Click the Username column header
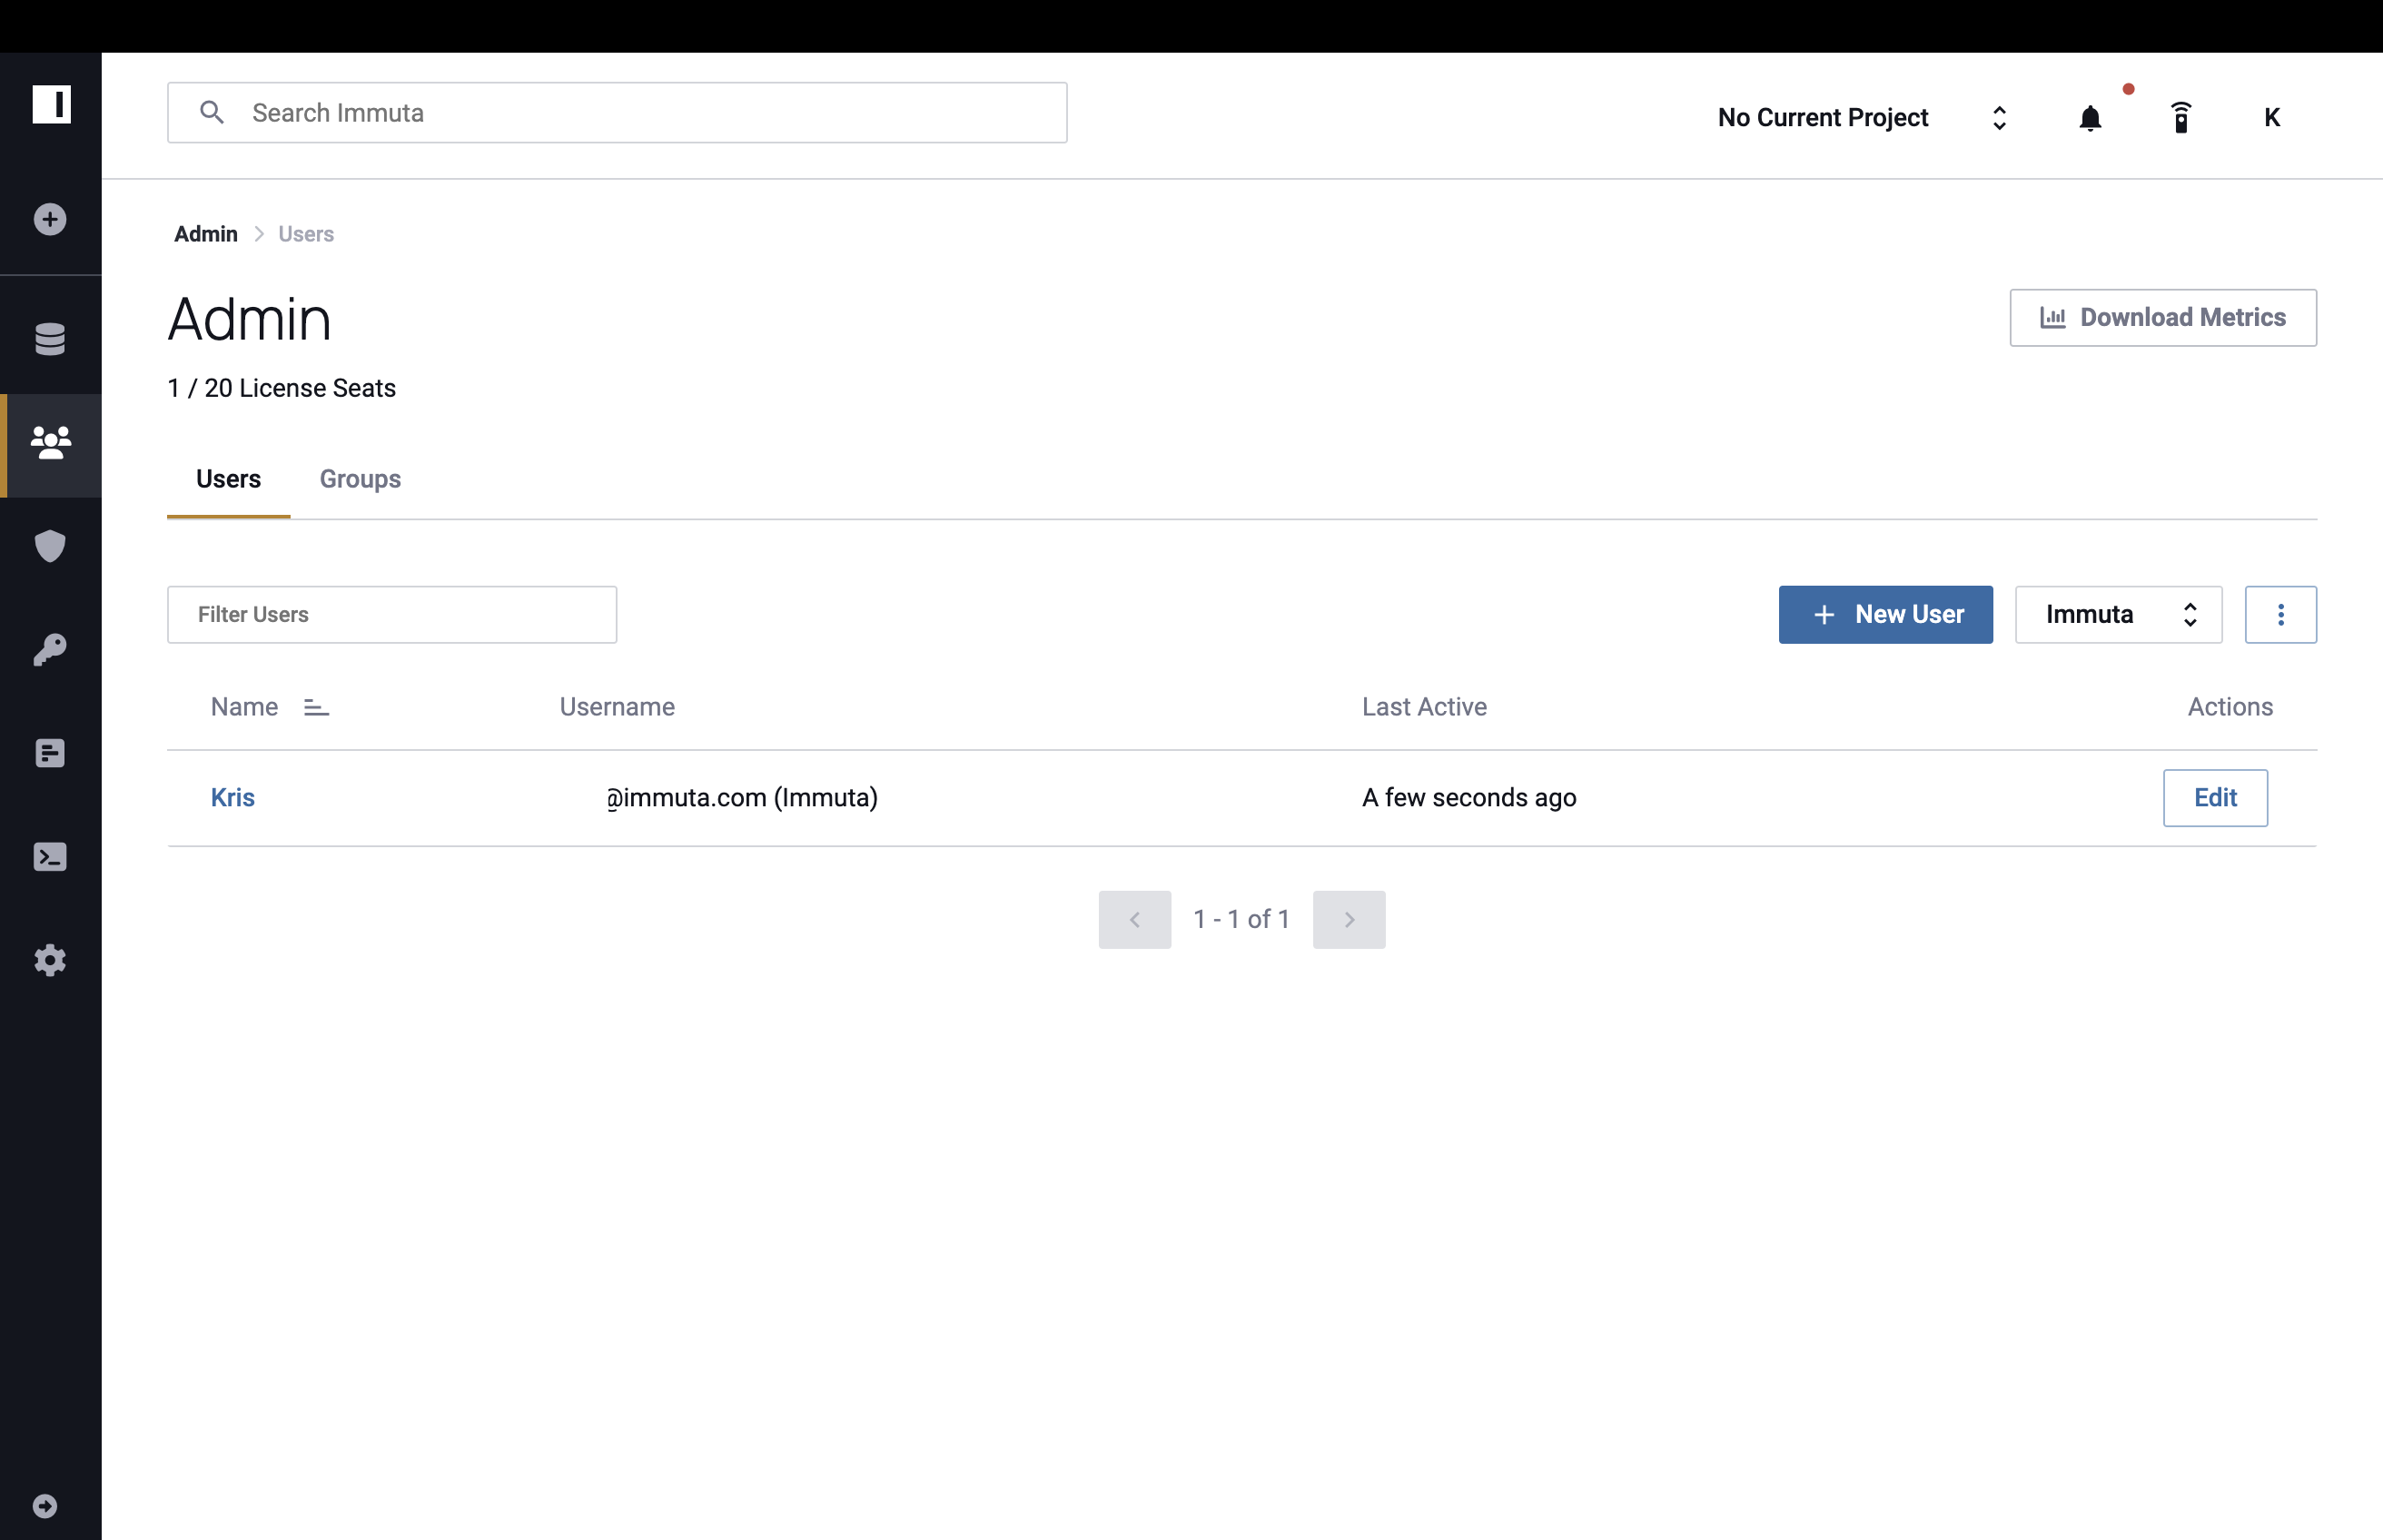The width and height of the screenshot is (2383, 1540). click(617, 707)
